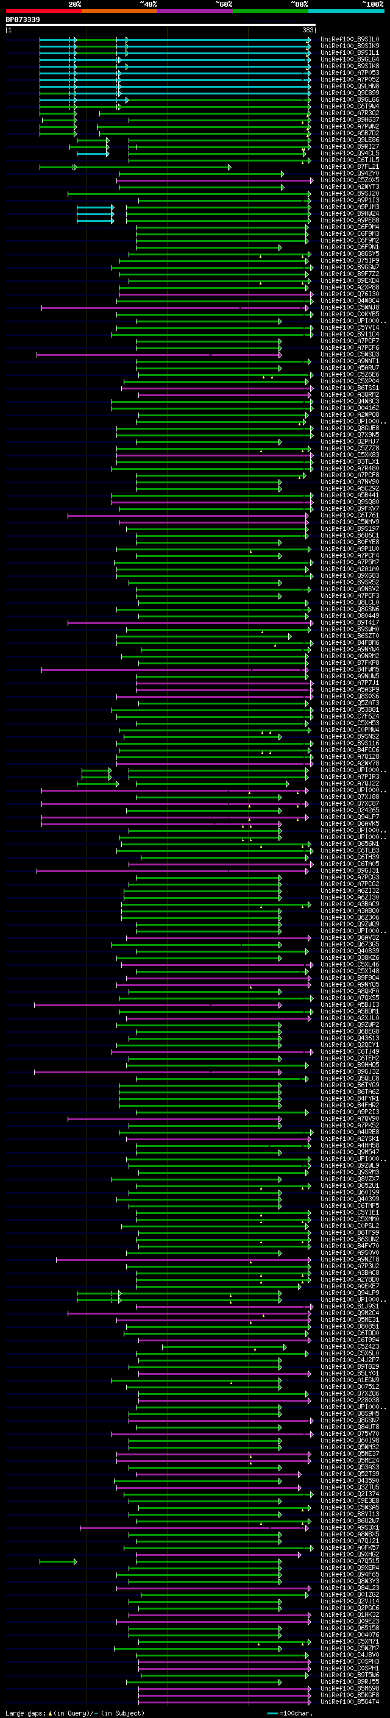Click the cyan 100char scale bar
This screenshot has width=390, height=1718.
[272, 1713]
